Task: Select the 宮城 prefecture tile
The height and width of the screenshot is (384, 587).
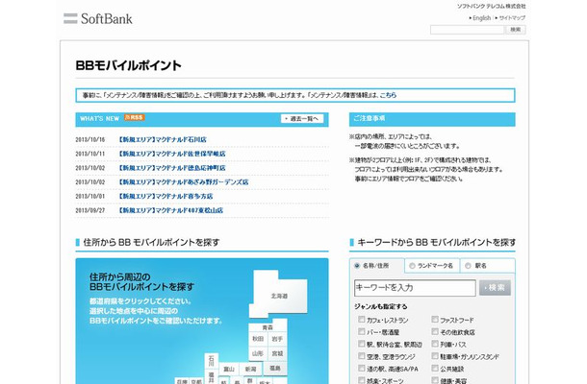Action: coord(277,353)
